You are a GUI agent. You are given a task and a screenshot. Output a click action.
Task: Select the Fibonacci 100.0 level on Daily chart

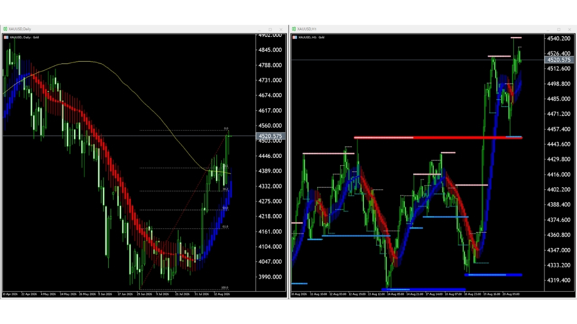coord(184,288)
